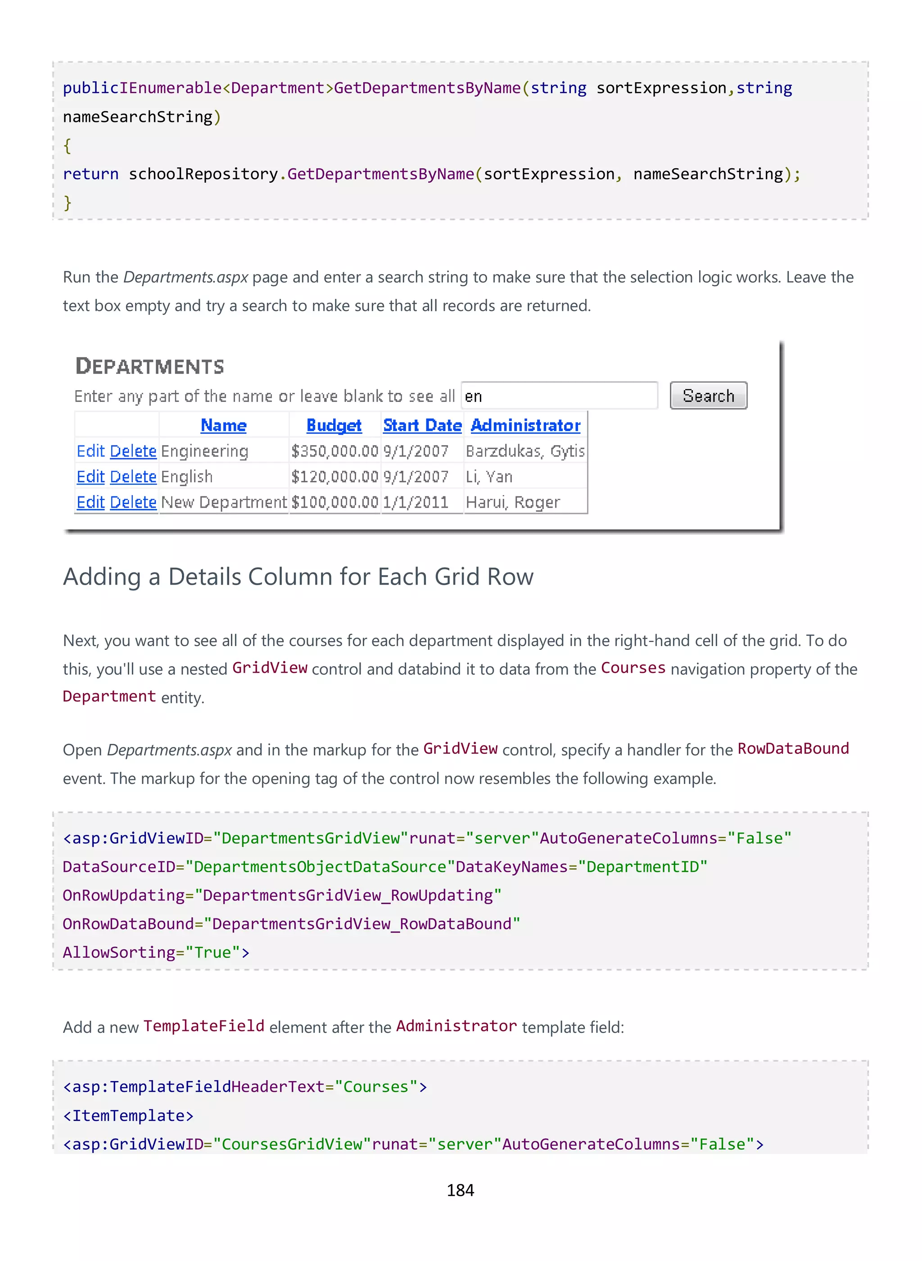
Task: Click administrator 'Li, Yan'
Action: [x=489, y=477]
